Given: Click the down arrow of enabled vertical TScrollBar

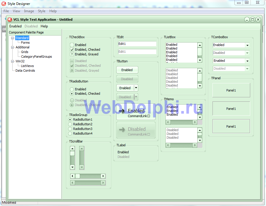Looking at the screenshot, I should (x=72, y=167).
